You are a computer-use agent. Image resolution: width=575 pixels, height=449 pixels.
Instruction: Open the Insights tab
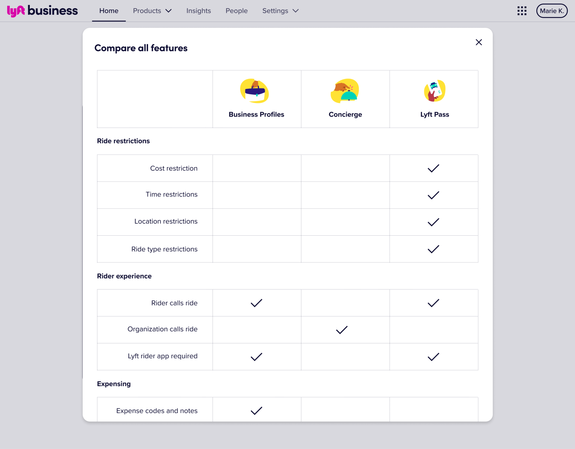pos(199,11)
